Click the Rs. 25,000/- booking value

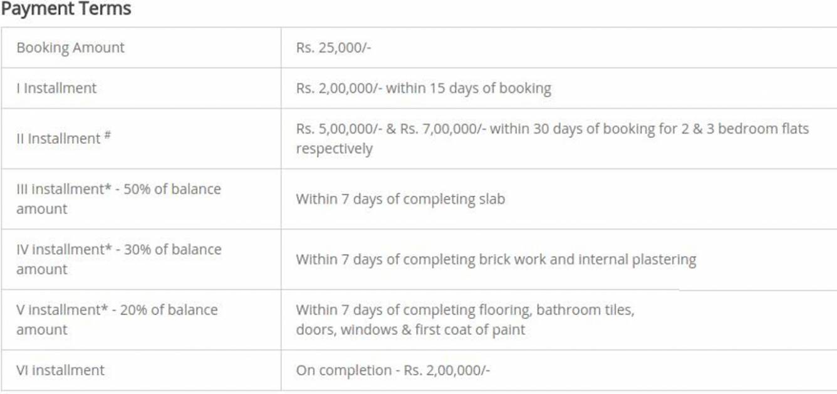tap(333, 48)
